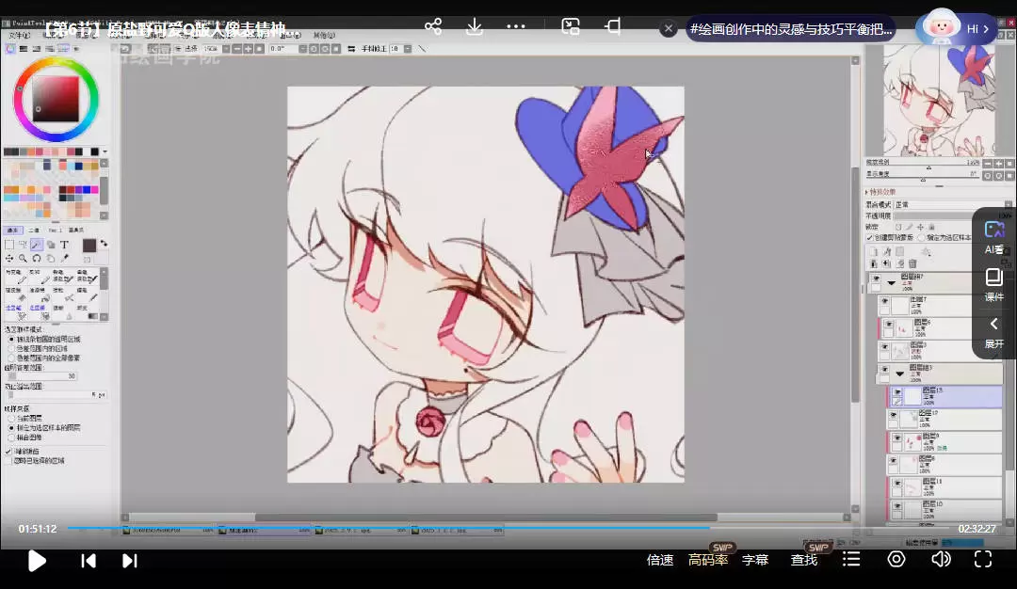Select the lasso selection tool in SAI
The image size is (1017, 589).
[23, 245]
